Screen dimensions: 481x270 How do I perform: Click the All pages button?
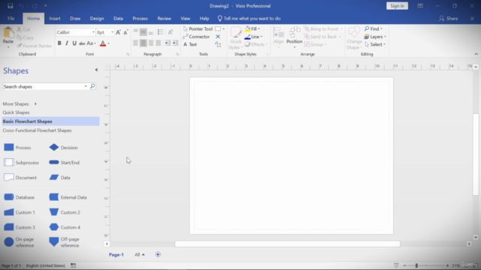tap(140, 255)
